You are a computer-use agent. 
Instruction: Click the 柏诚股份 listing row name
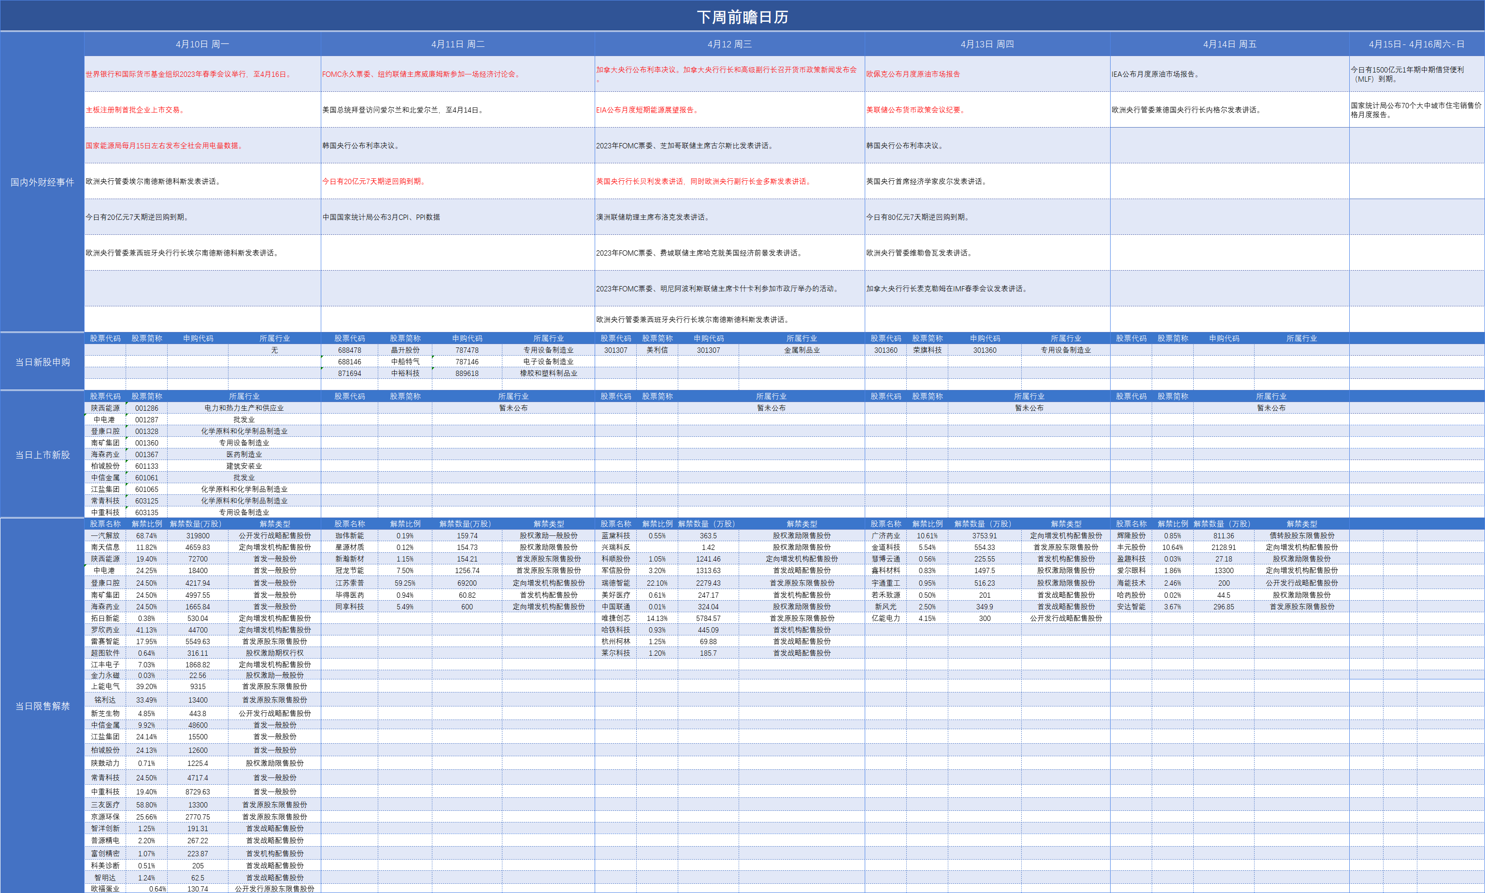(105, 466)
